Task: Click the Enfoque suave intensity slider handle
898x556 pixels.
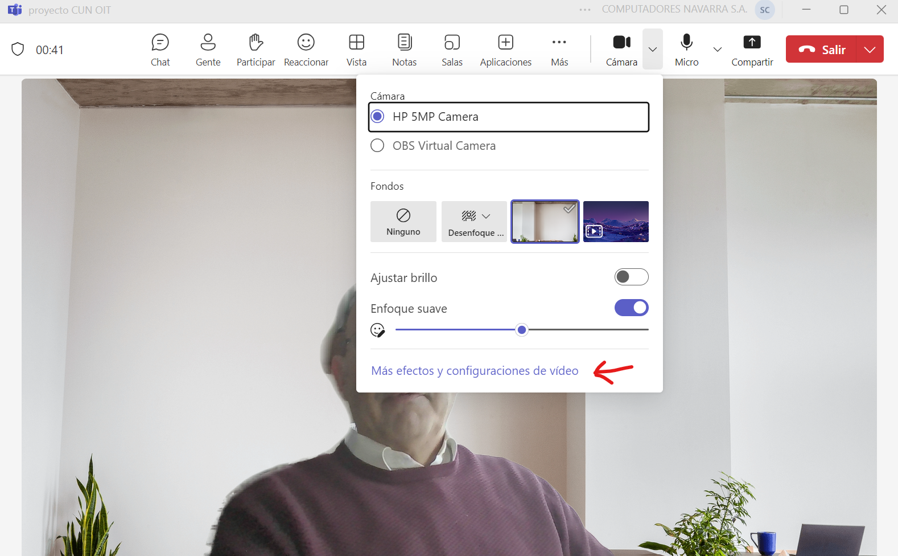Action: click(x=522, y=330)
